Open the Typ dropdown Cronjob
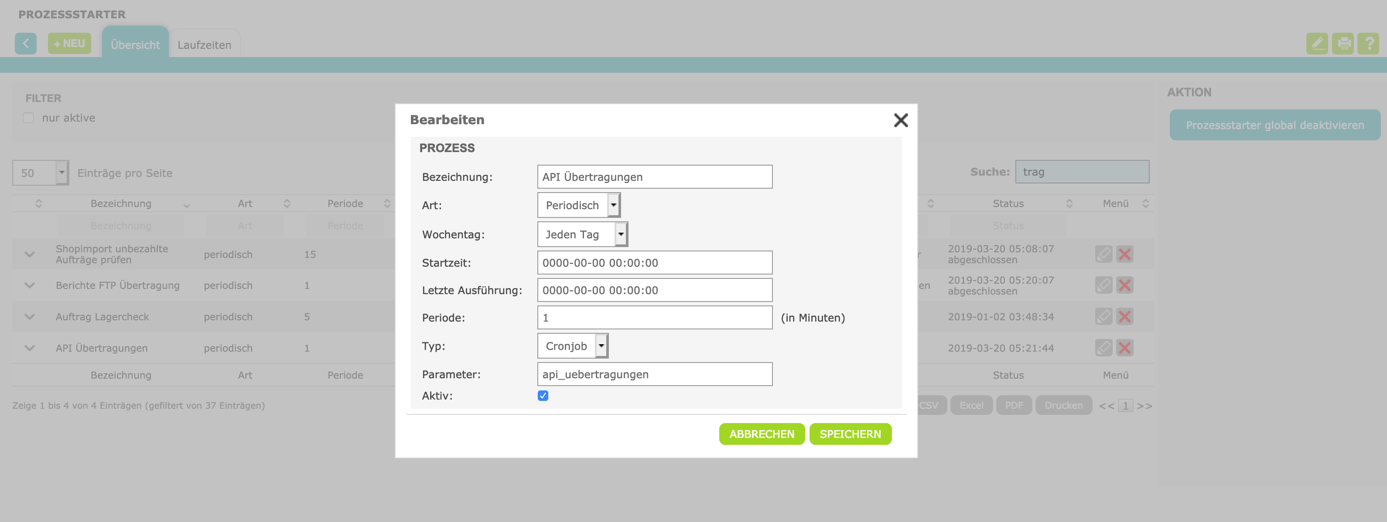Viewport: 1387px width, 522px height. tap(573, 346)
